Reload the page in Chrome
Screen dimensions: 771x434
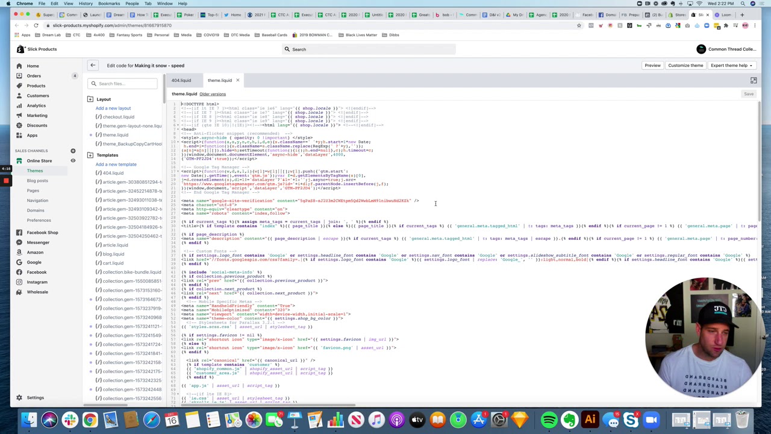point(36,25)
